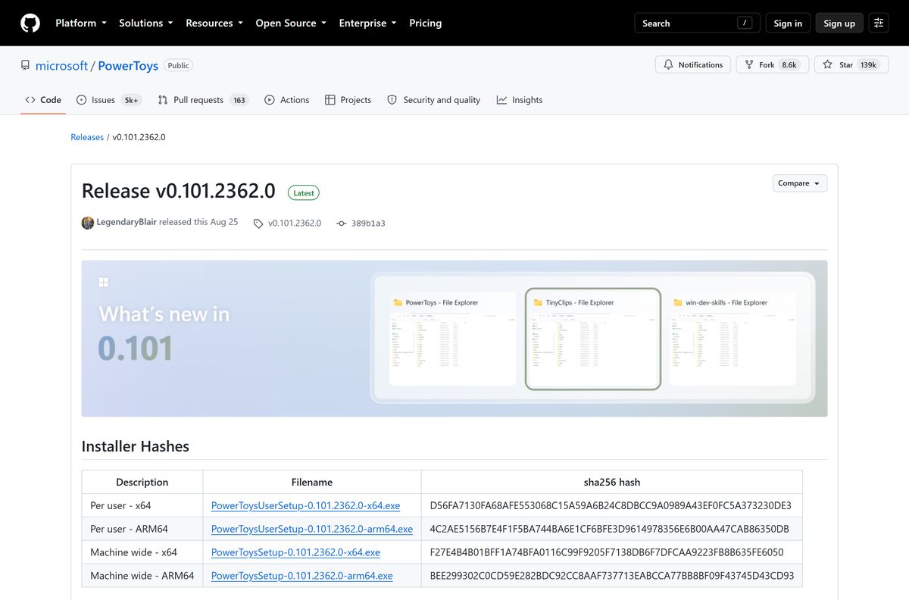Expand the Open Source menu
The height and width of the screenshot is (600, 909).
[291, 23]
